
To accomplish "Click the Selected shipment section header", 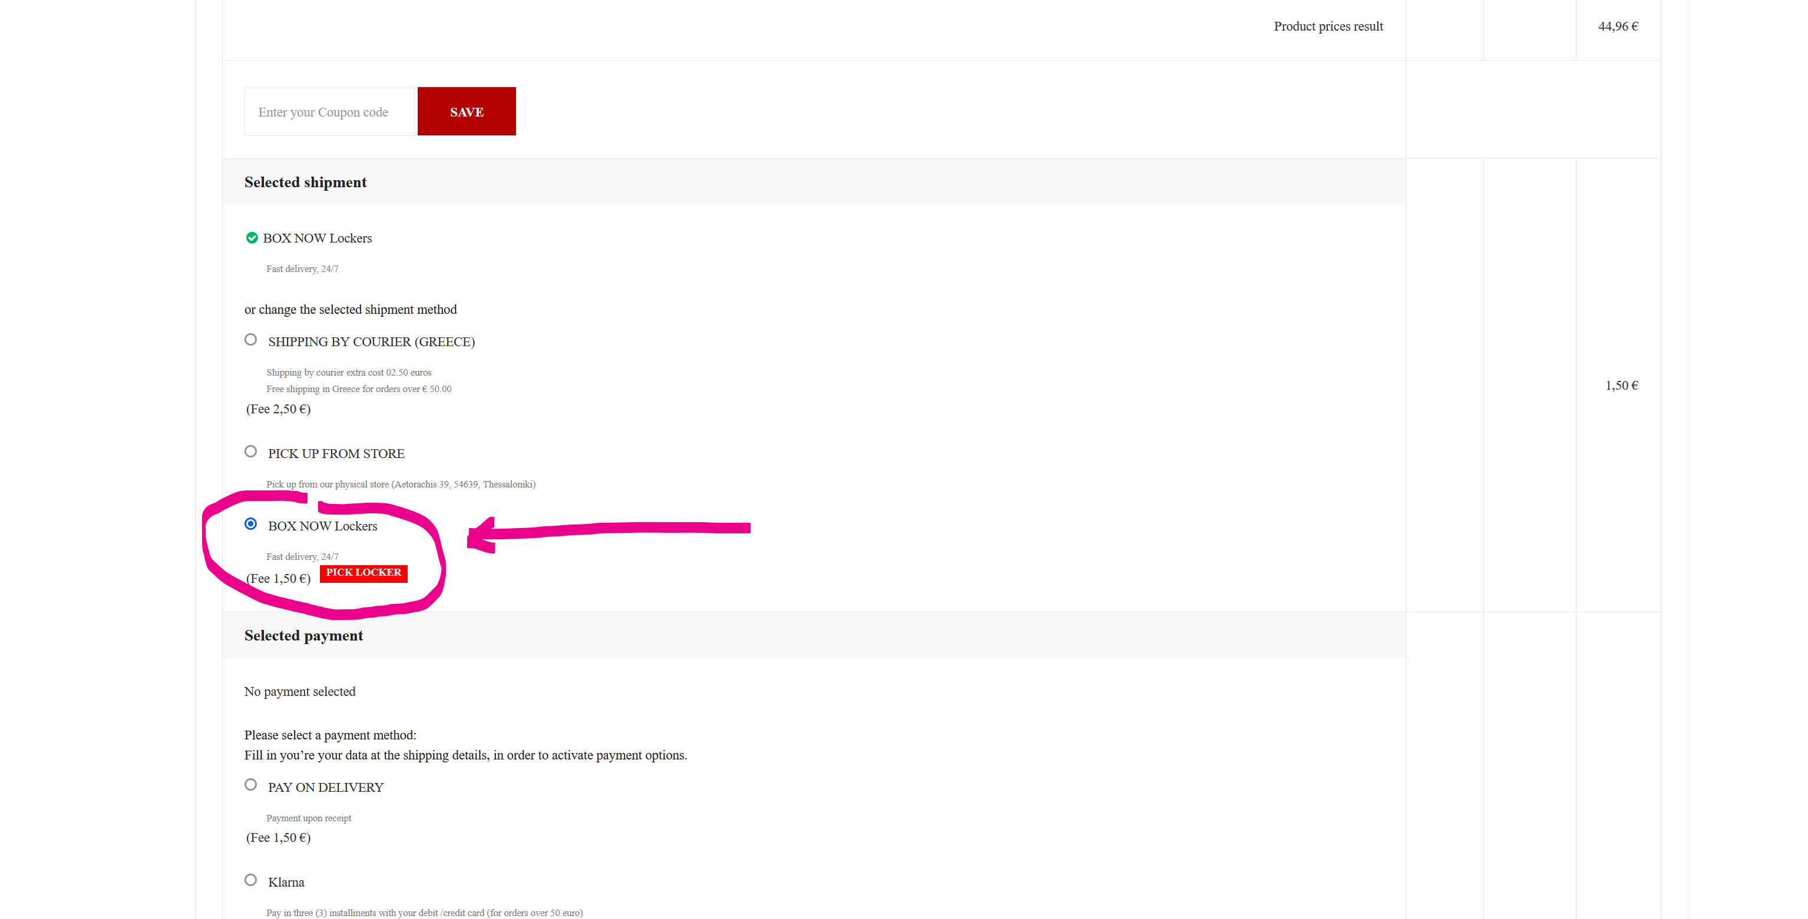I will (x=305, y=183).
